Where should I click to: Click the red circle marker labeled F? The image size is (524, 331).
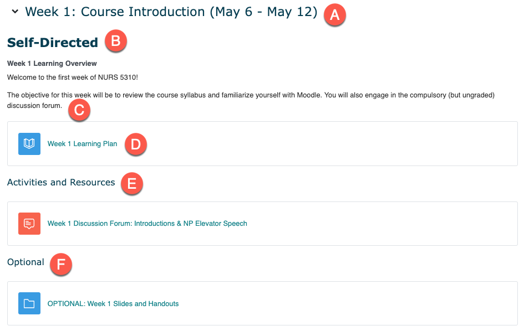tap(61, 265)
